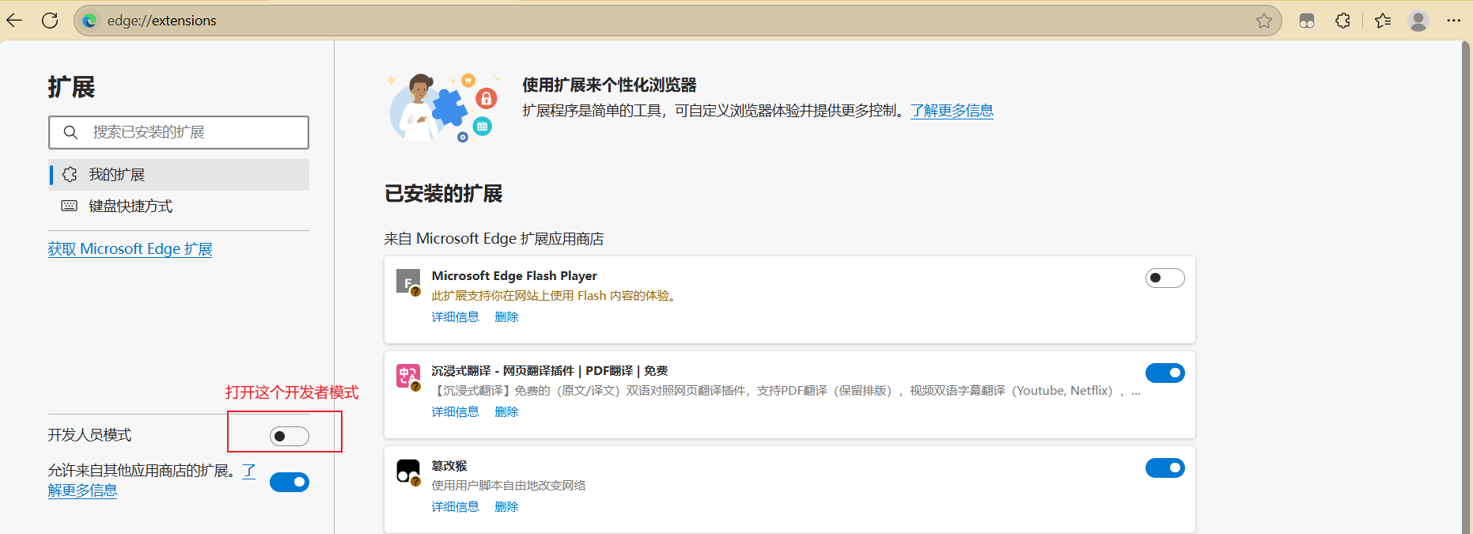Screen dimensions: 1473x534
Task: Click the 使用扩展来个性化浏览器 title
Action: 609,85
